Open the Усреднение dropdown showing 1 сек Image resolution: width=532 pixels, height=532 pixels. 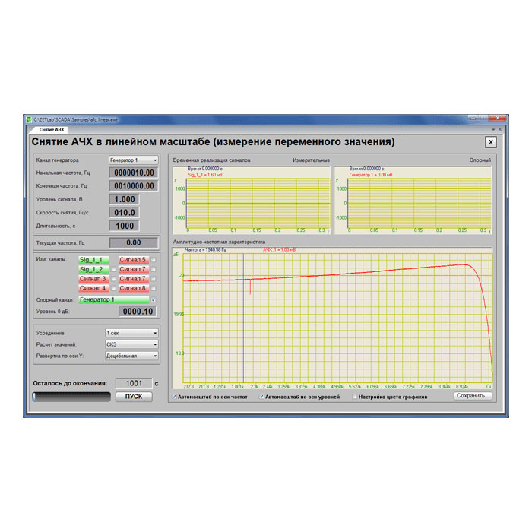[131, 333]
